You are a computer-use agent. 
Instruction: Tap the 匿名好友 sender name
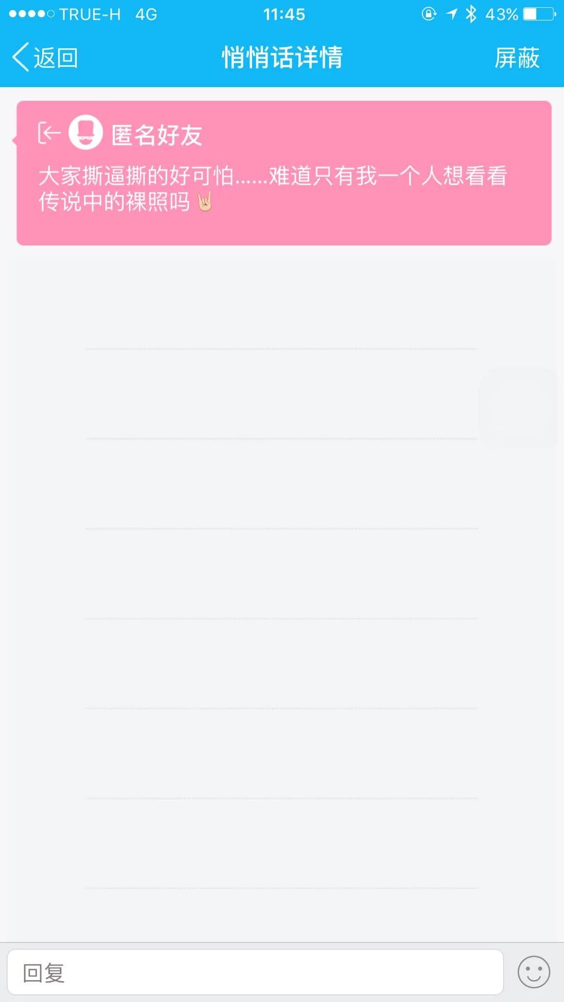pyautogui.click(x=157, y=135)
